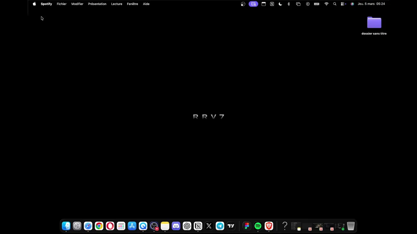The height and width of the screenshot is (234, 417).
Task: Open the Lecture menu
Action: [x=117, y=4]
